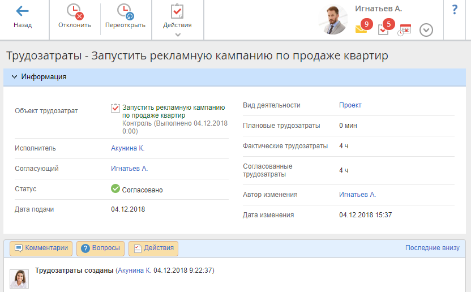
Task: Click Игнатьев А. profile photo in header
Action: point(332,20)
